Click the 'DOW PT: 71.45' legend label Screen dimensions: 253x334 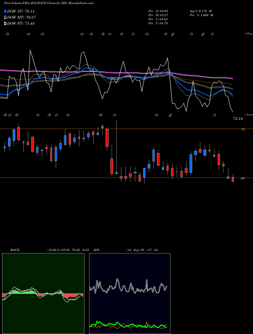pos(21,23)
